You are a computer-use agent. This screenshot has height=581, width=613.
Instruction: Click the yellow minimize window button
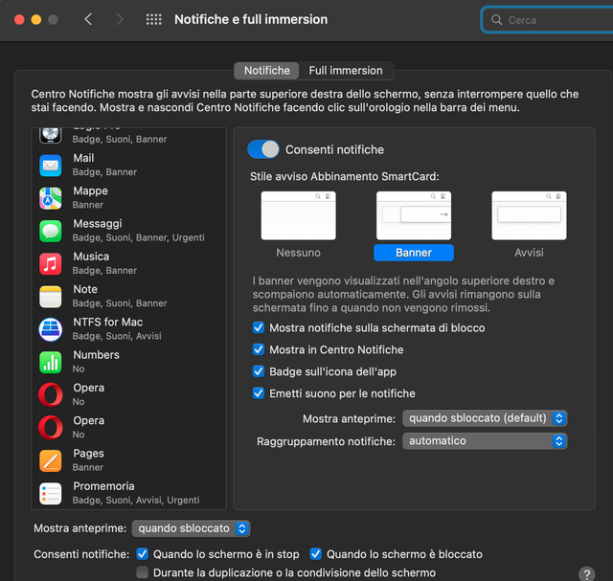[x=36, y=19]
